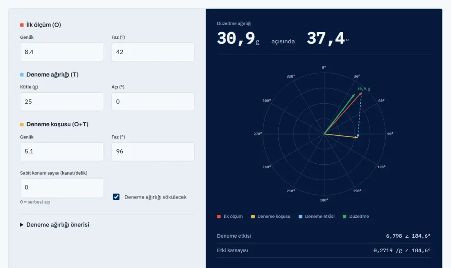Image resolution: width=451 pixels, height=268 pixels.
Task: Click the 270° label on polar chart
Action: [x=258, y=134]
